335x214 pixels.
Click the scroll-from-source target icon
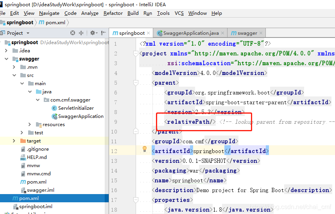pos(73,33)
